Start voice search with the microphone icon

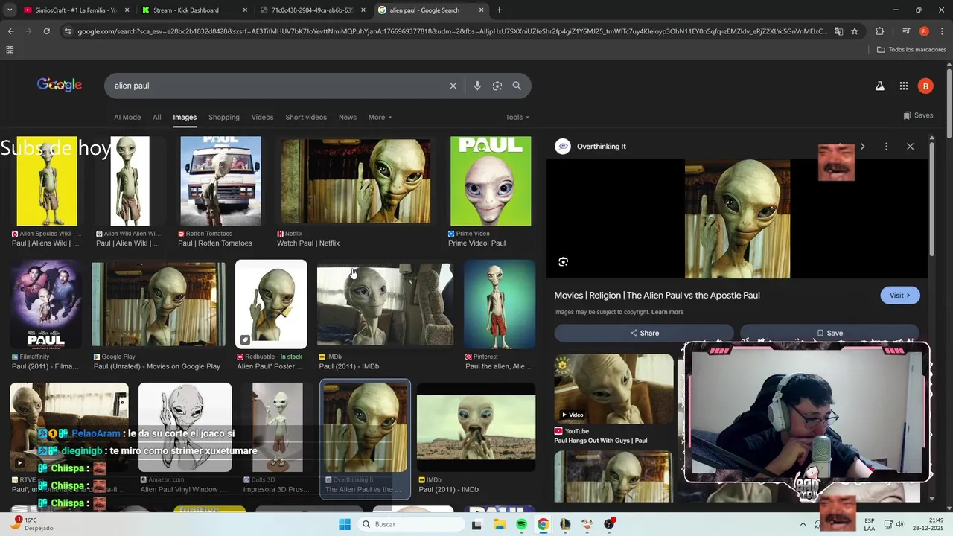pyautogui.click(x=477, y=86)
